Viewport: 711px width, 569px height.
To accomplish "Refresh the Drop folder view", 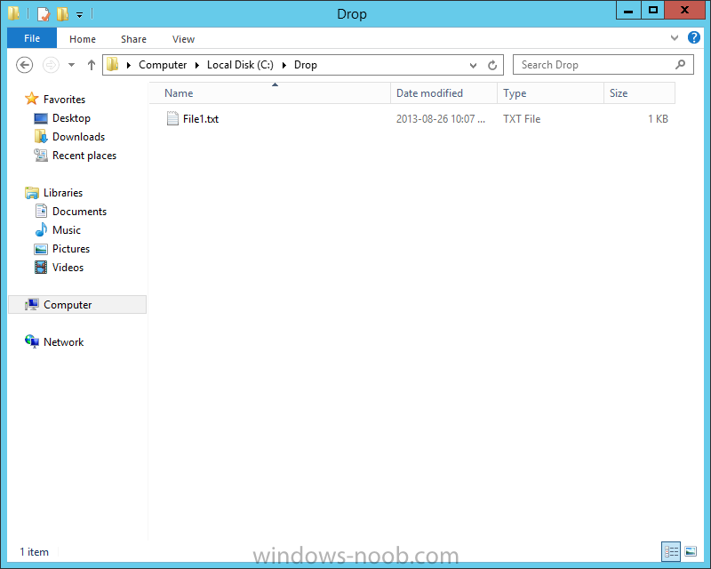I will 492,65.
